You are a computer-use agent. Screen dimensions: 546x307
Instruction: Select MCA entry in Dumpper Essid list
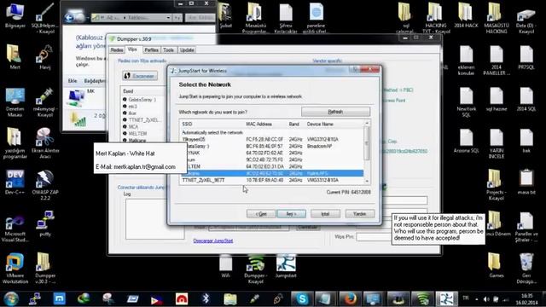pos(133,127)
